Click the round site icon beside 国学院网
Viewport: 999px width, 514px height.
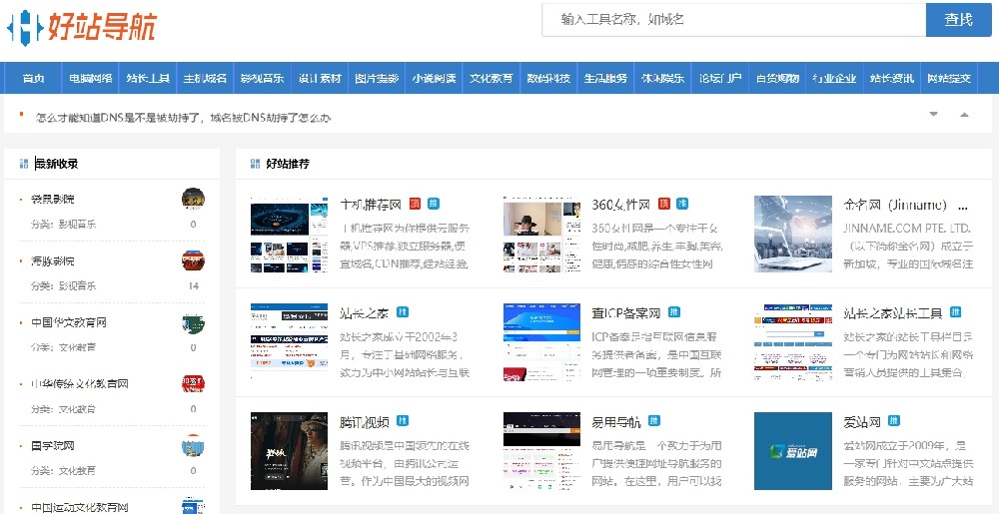[x=193, y=446]
